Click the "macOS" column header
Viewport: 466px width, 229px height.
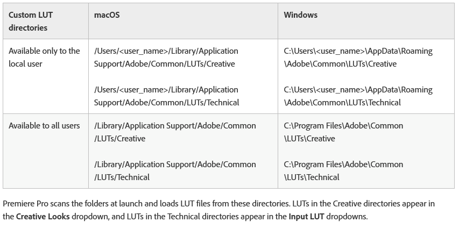coord(107,15)
